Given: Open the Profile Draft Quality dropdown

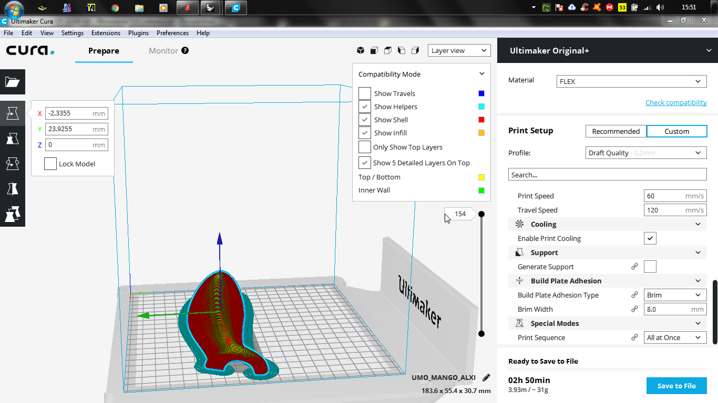Looking at the screenshot, I should (x=647, y=153).
